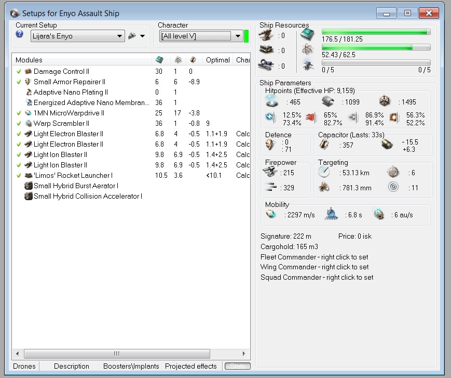This screenshot has height=378, width=451.
Task: Click the thermal resistance icon showing 65%
Action: pos(311,118)
